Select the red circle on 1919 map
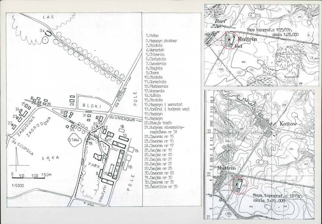322x224 pixels. (x=238, y=185)
